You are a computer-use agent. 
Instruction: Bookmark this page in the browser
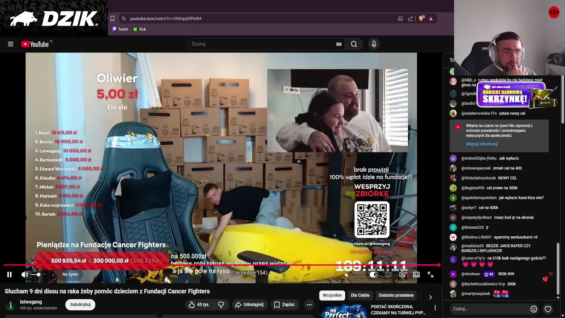tap(112, 19)
